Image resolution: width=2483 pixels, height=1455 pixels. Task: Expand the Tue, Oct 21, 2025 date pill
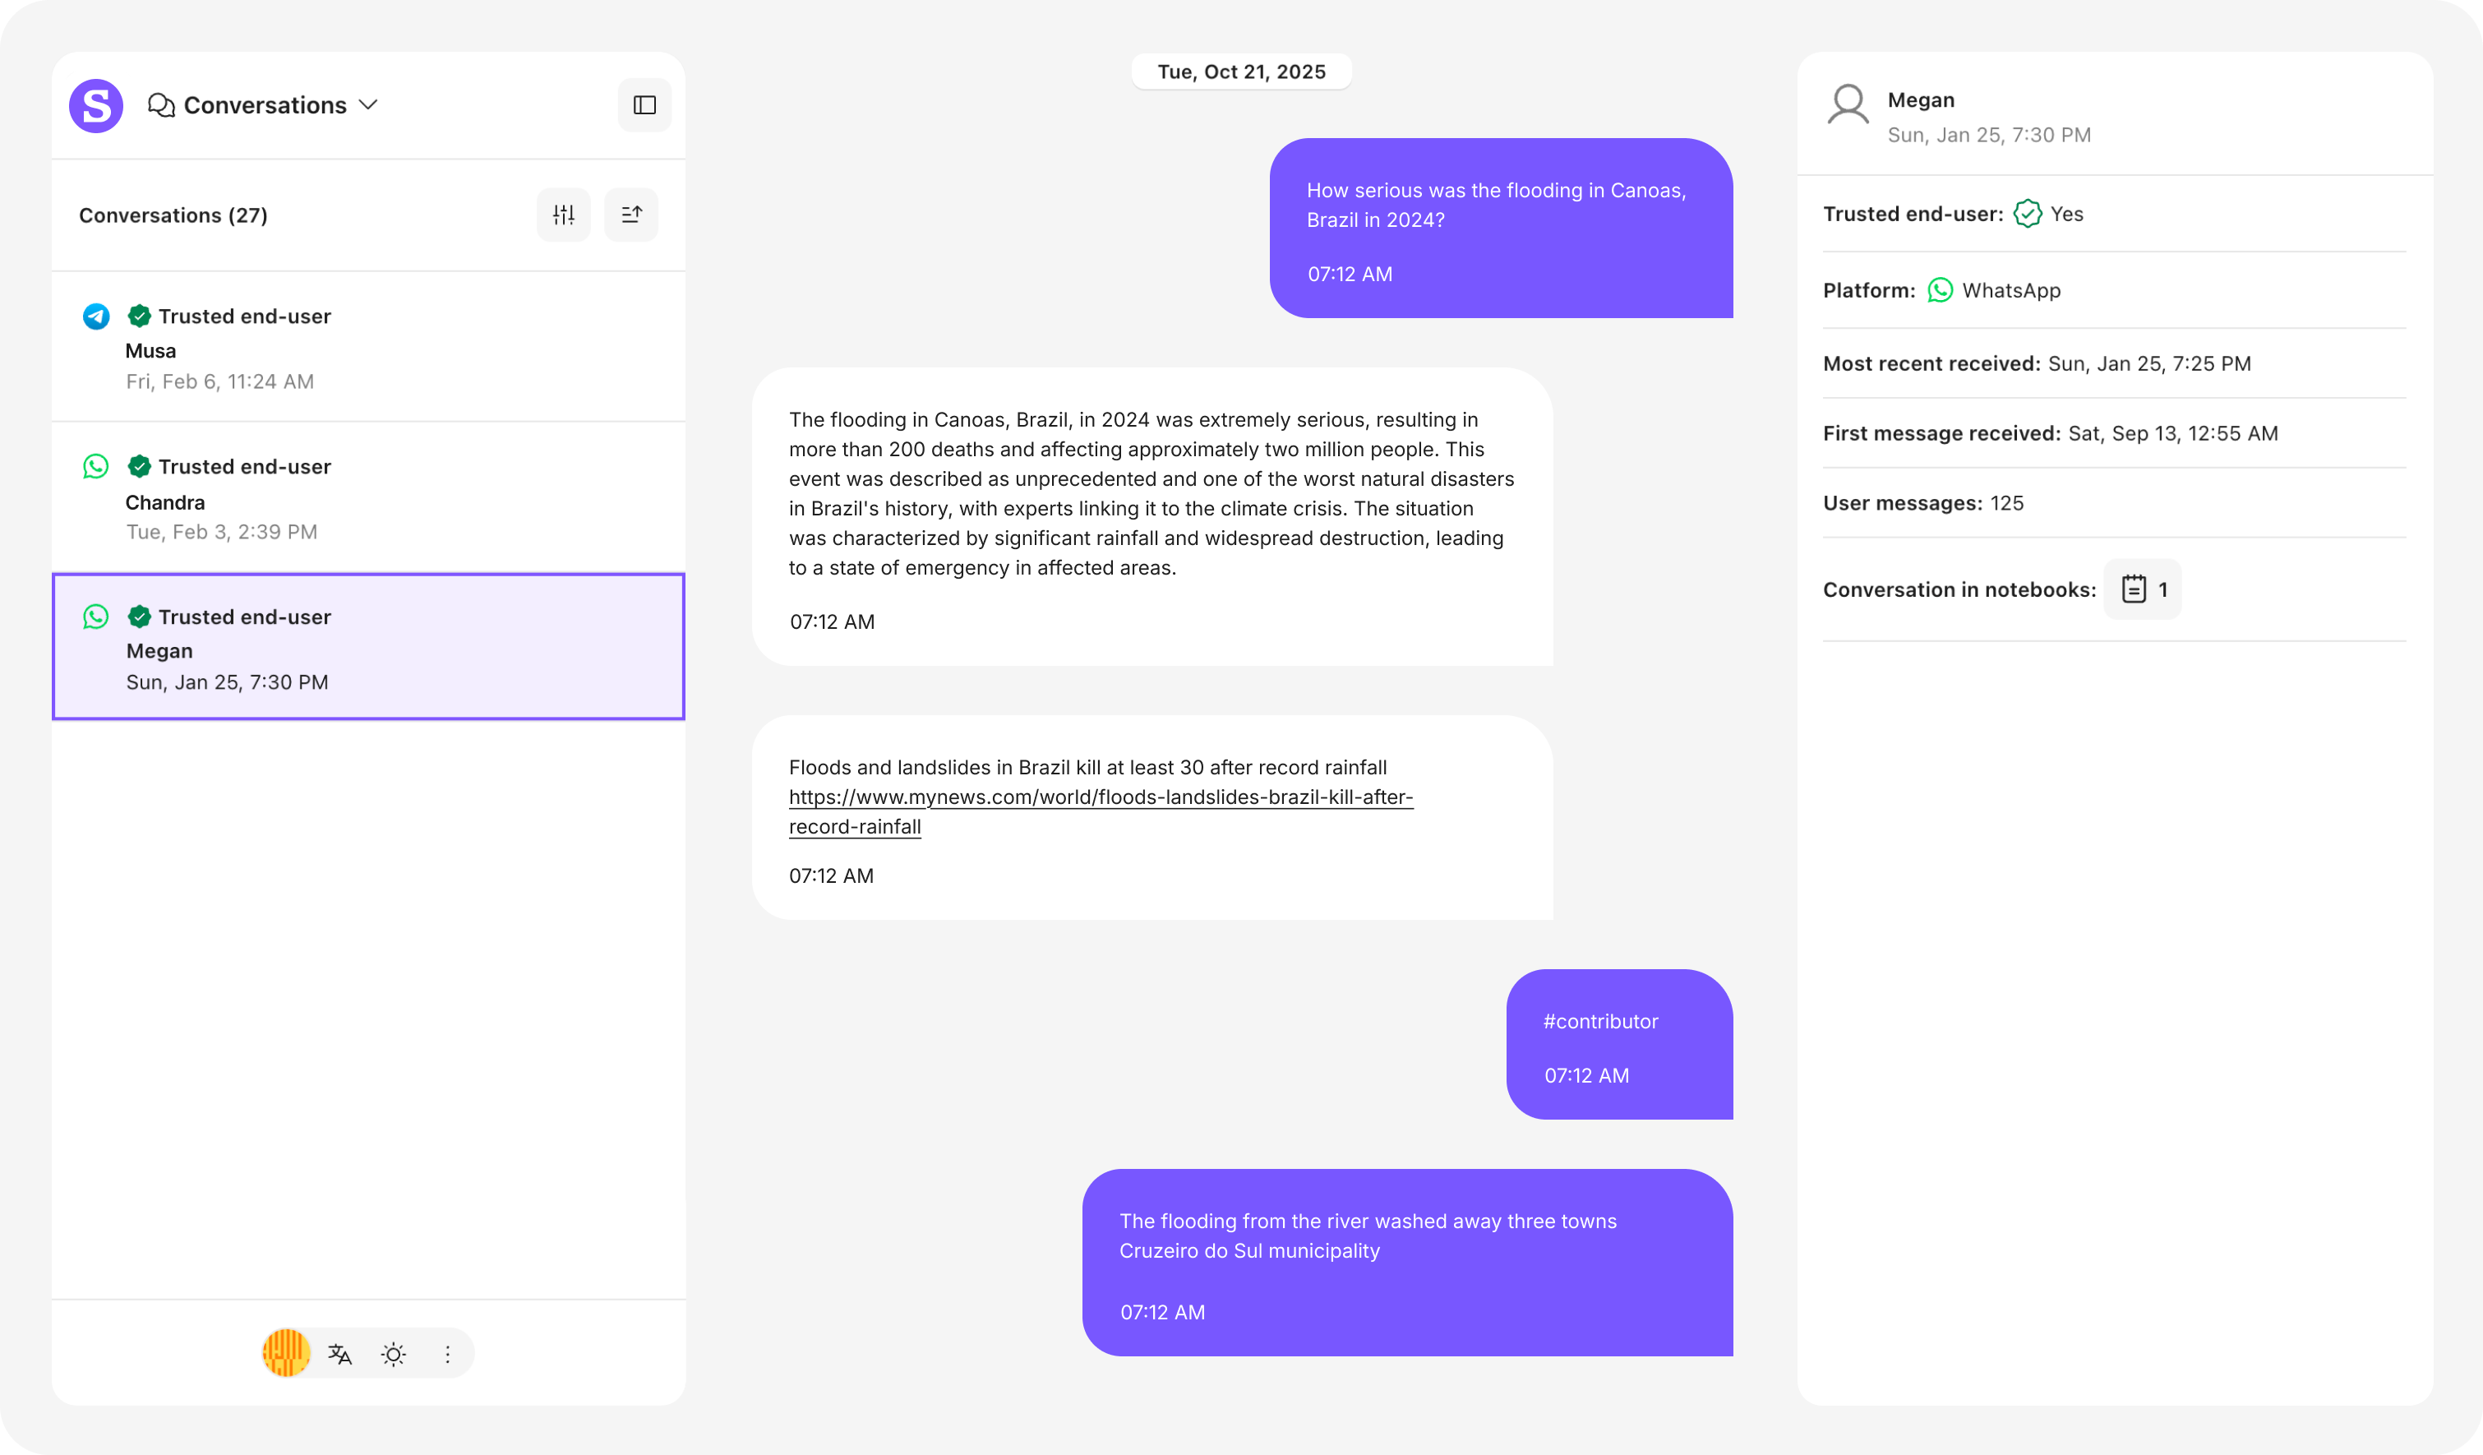1241,71
